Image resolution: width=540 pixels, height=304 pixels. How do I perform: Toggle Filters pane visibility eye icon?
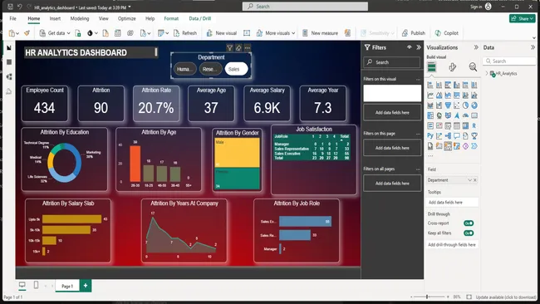point(409,47)
